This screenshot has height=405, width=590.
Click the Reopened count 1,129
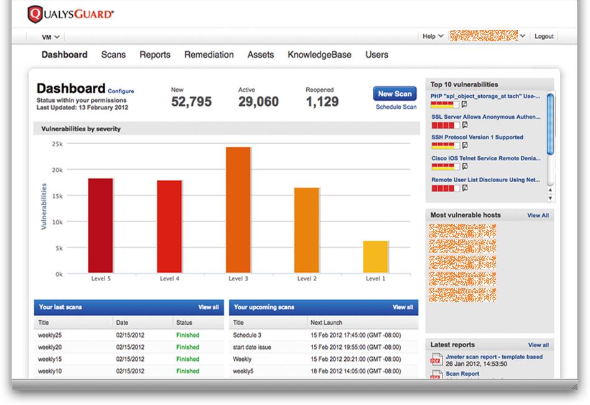322,101
